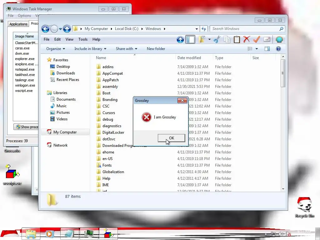The width and height of the screenshot is (320, 240).
Task: Click the address bar refresh button
Action: point(204,29)
